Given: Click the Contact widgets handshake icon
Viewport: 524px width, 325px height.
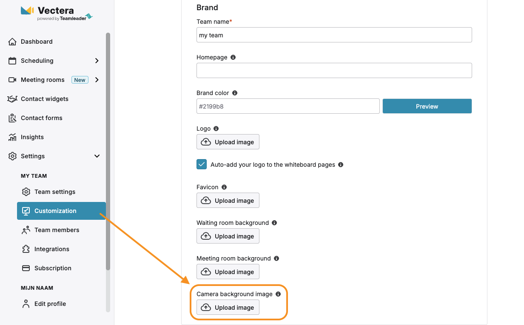Looking at the screenshot, I should click(12, 99).
